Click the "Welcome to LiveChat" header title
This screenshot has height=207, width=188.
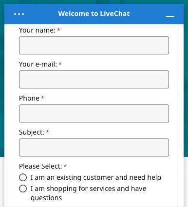coord(94,14)
